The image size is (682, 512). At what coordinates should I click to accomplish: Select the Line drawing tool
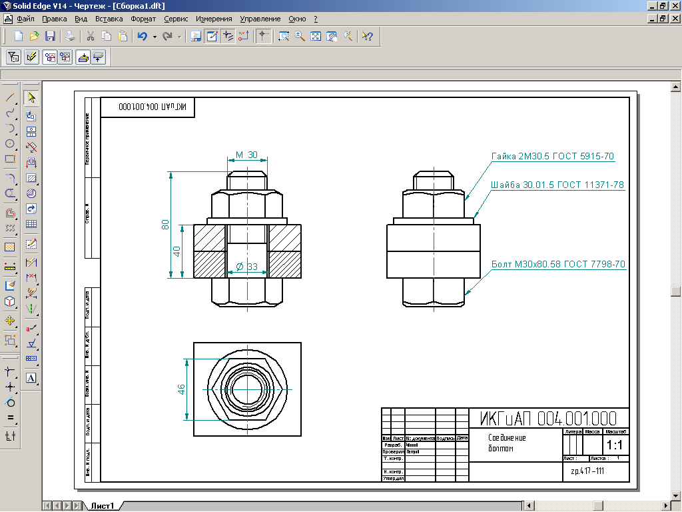(10, 97)
